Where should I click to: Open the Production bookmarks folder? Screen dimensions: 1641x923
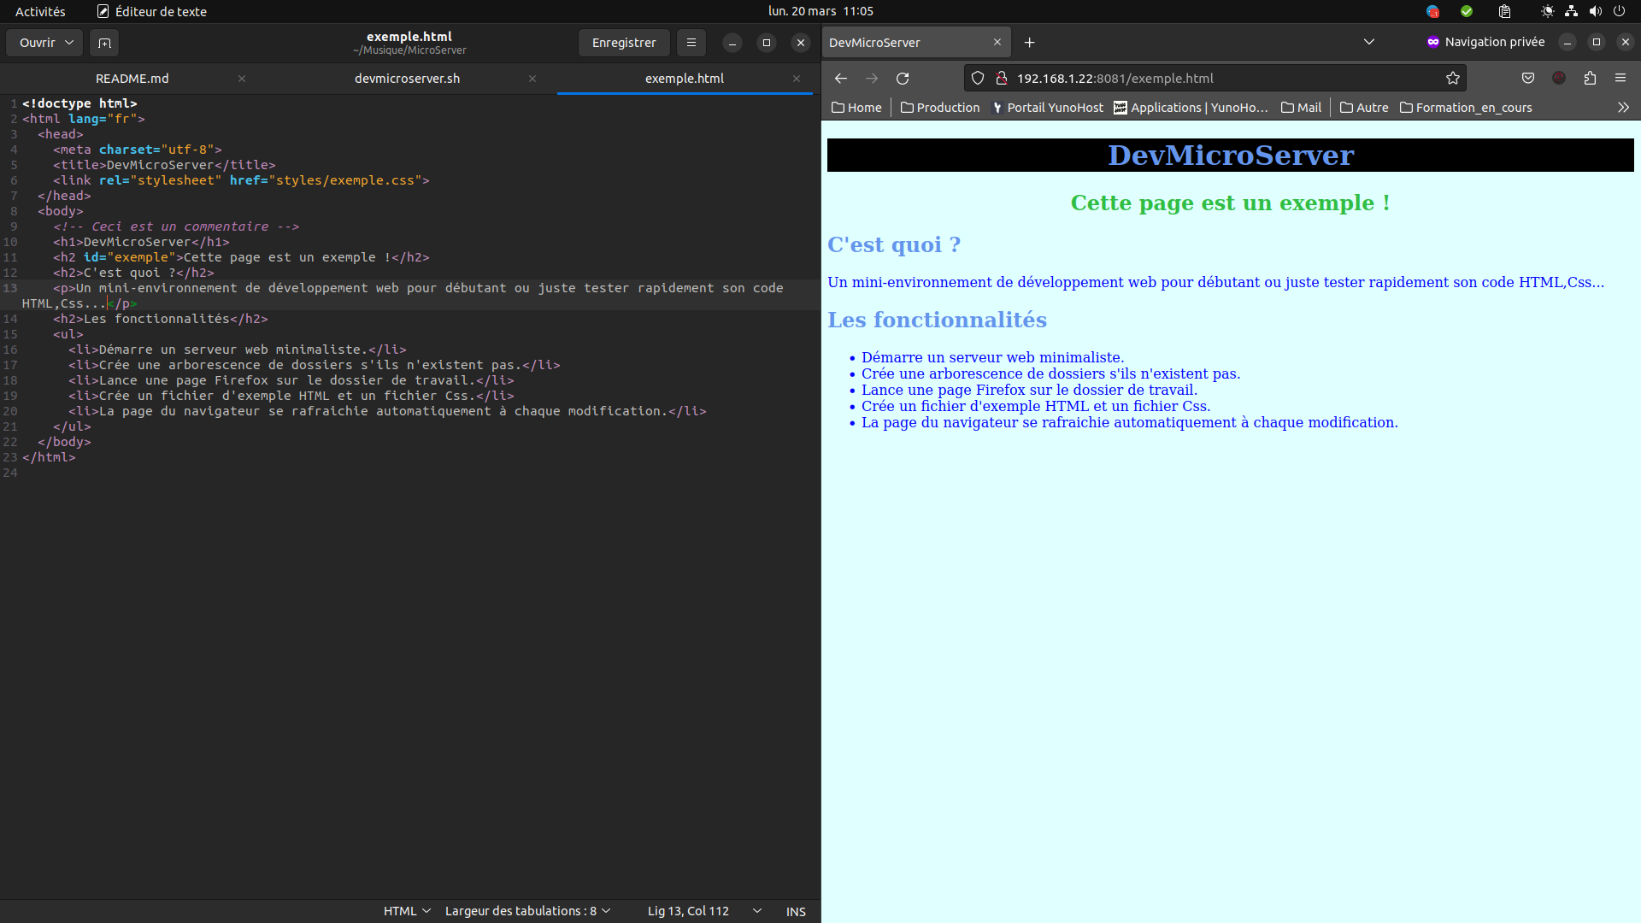(940, 108)
